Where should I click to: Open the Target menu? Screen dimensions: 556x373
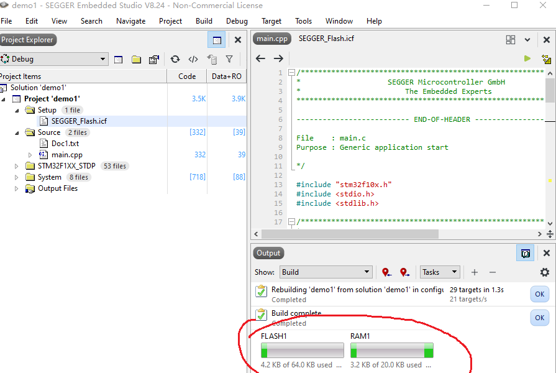tap(271, 21)
